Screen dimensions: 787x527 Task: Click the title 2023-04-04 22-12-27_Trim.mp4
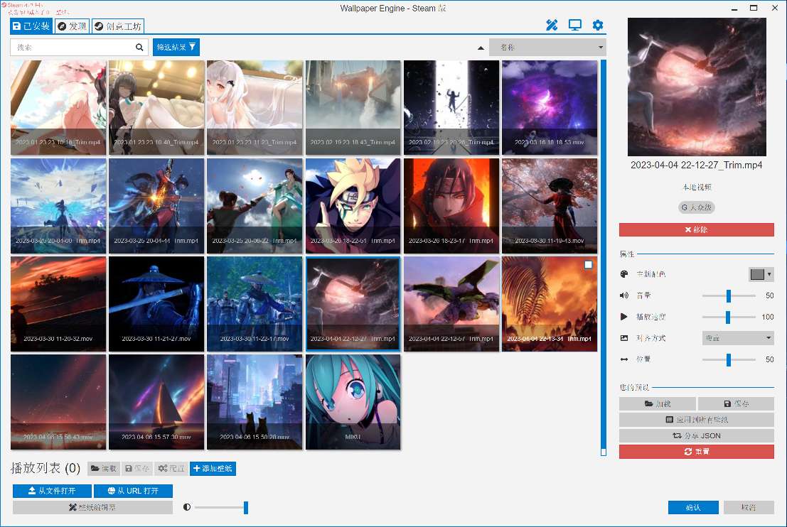(x=696, y=165)
